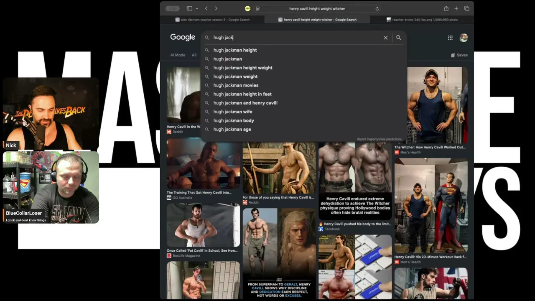Reload the current page
535x301 pixels.
click(x=377, y=8)
